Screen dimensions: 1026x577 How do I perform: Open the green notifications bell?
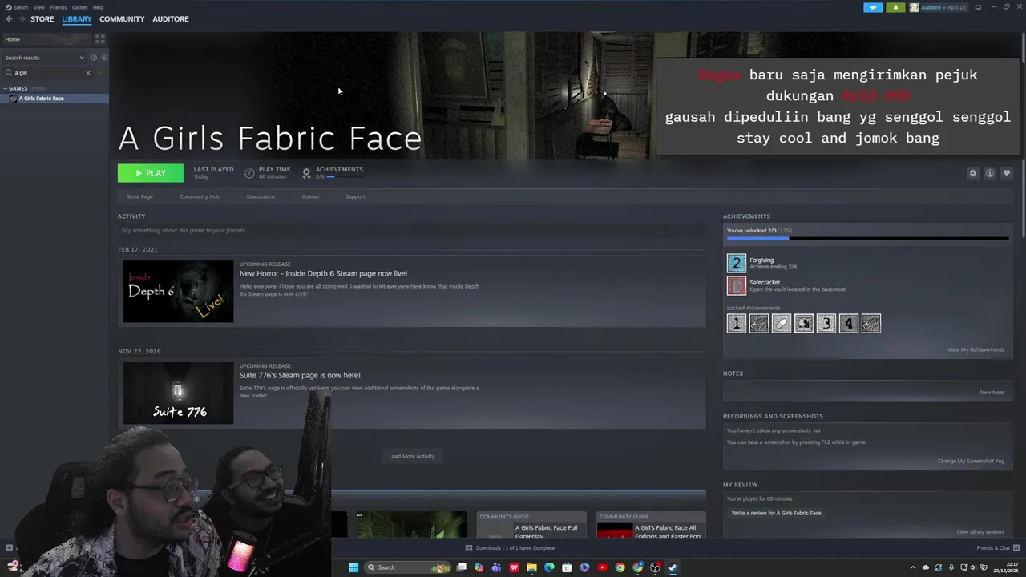coord(895,7)
